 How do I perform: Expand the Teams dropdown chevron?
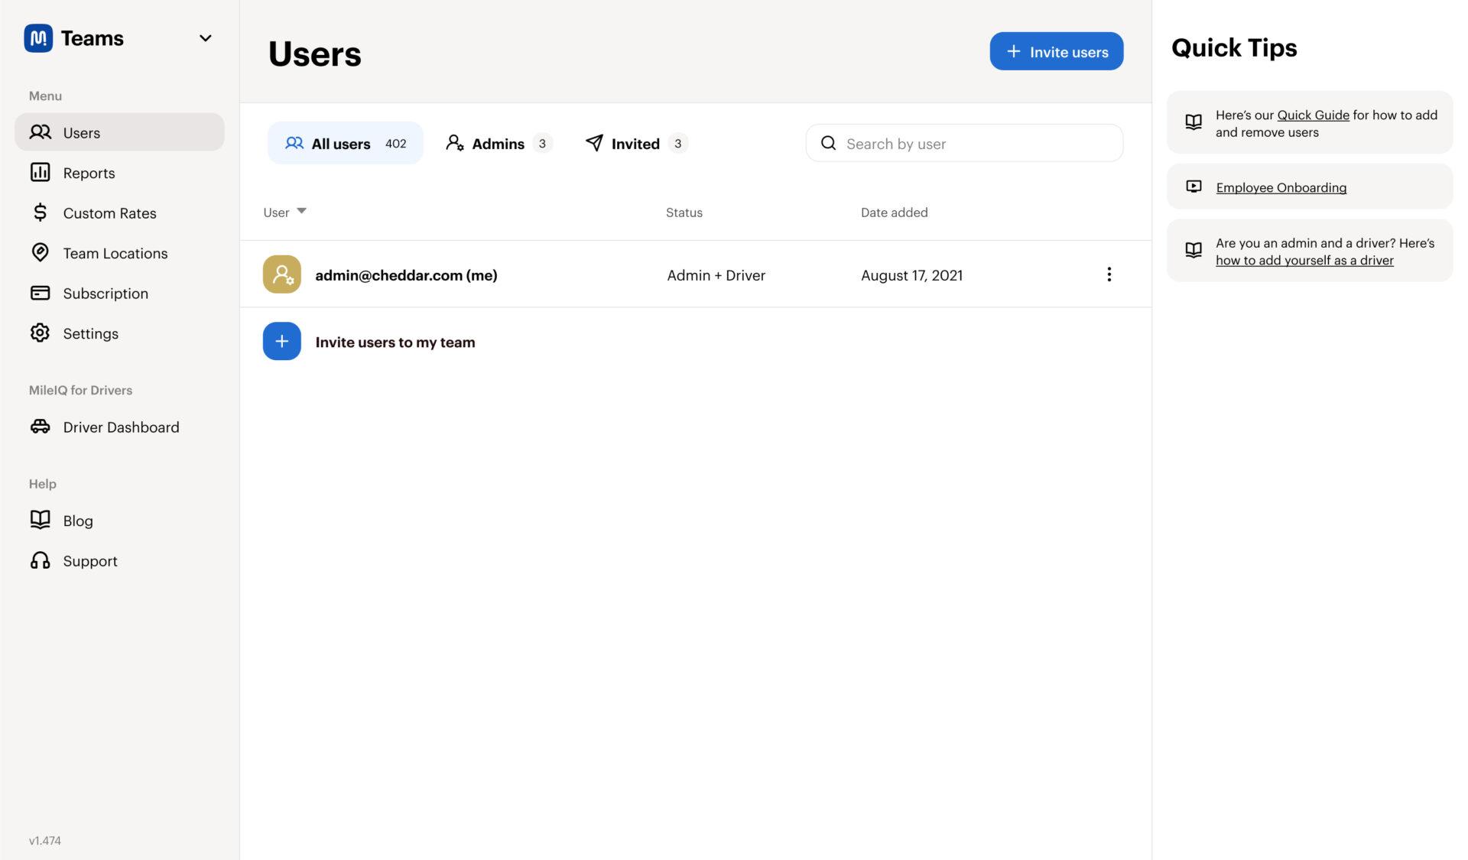pyautogui.click(x=205, y=38)
